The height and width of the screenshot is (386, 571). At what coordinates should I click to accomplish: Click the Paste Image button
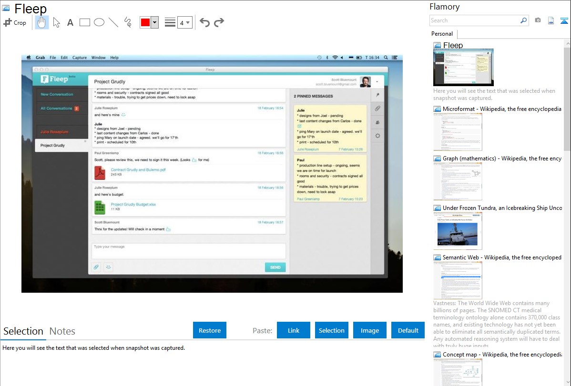pos(369,330)
